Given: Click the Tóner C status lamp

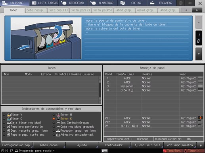Looking at the screenshot, I should point(4,119).
